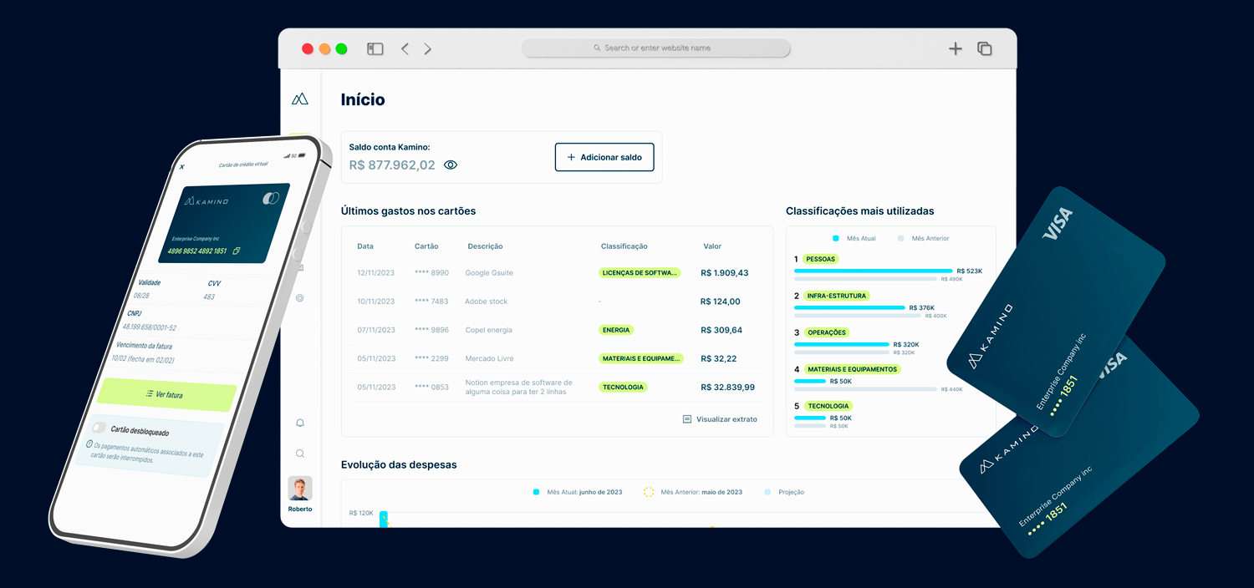1254x588 pixels.
Task: Open search via the sidebar magnifier icon
Action: [x=300, y=453]
